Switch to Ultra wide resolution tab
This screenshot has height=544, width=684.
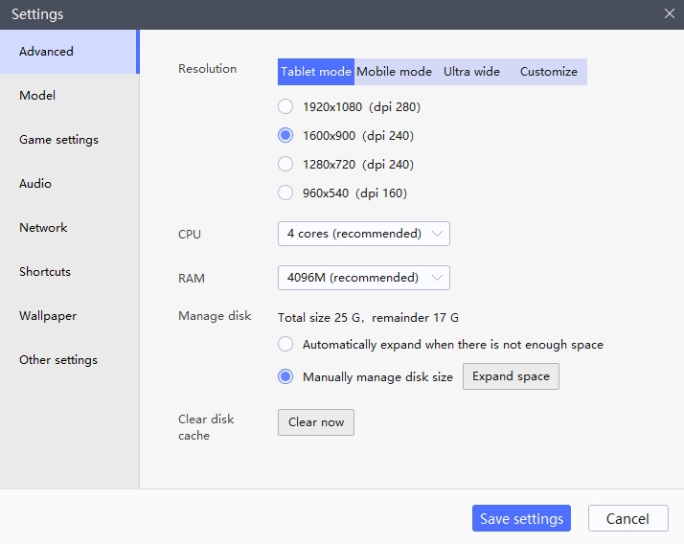coord(471,72)
